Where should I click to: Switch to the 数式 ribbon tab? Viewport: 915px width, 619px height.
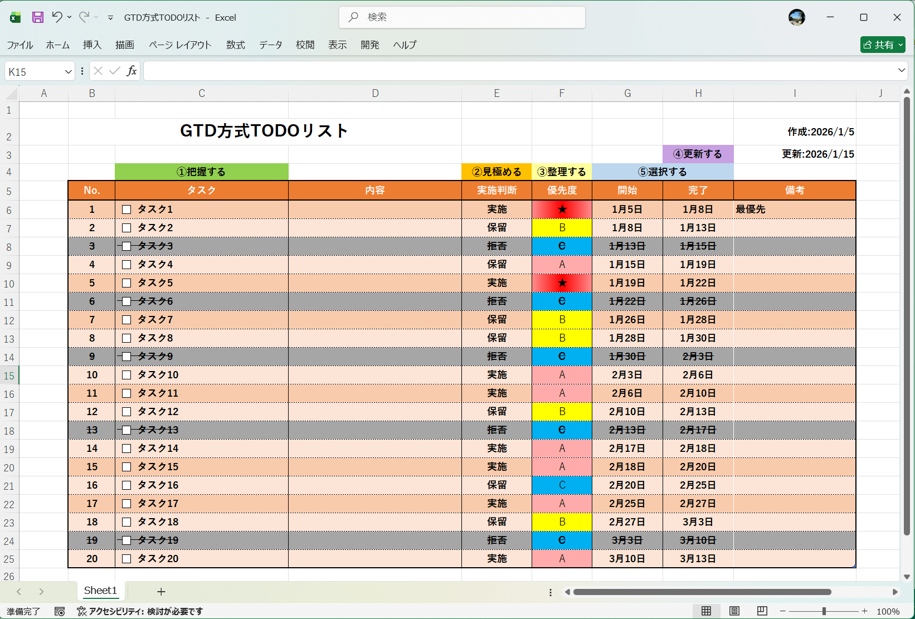click(235, 45)
